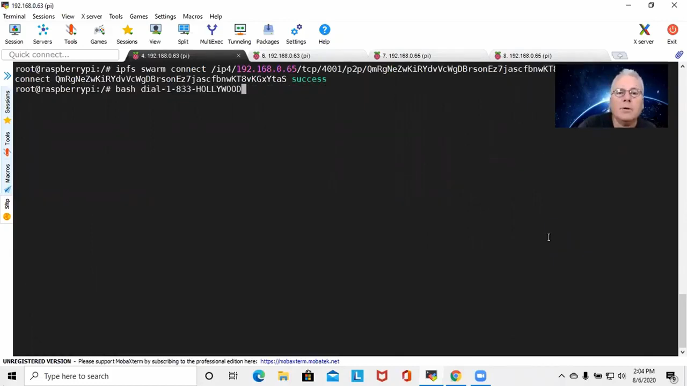Open the Terminal menu

point(14,16)
